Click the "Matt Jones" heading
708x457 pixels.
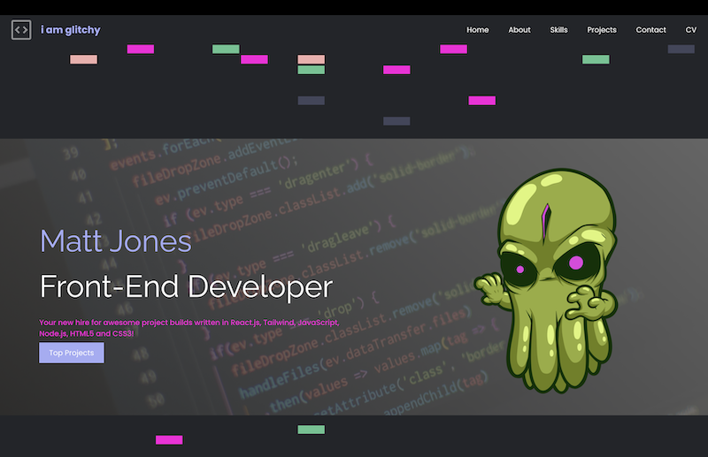(116, 241)
